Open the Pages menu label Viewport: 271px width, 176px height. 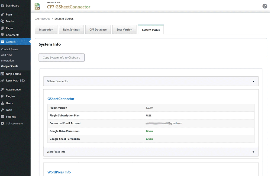click(9, 28)
